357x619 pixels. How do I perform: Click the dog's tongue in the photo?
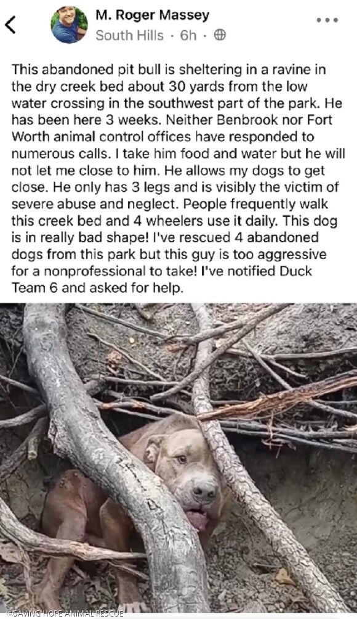(x=198, y=520)
